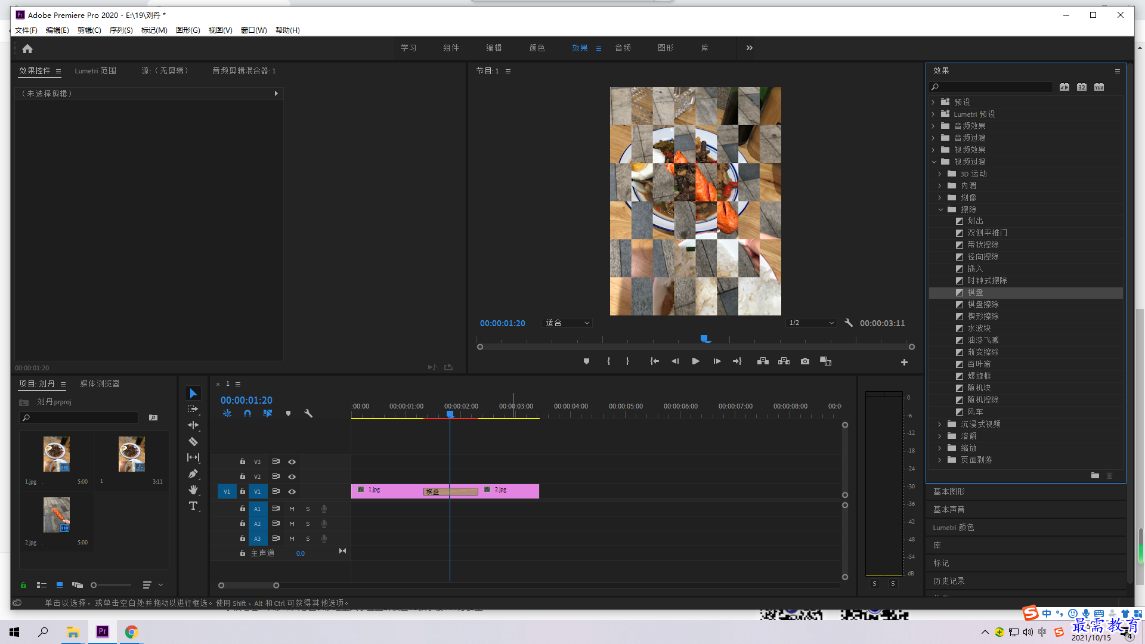This screenshot has height=644, width=1145.
Task: Click the accelerated effects filter icon
Action: pos(1064,87)
